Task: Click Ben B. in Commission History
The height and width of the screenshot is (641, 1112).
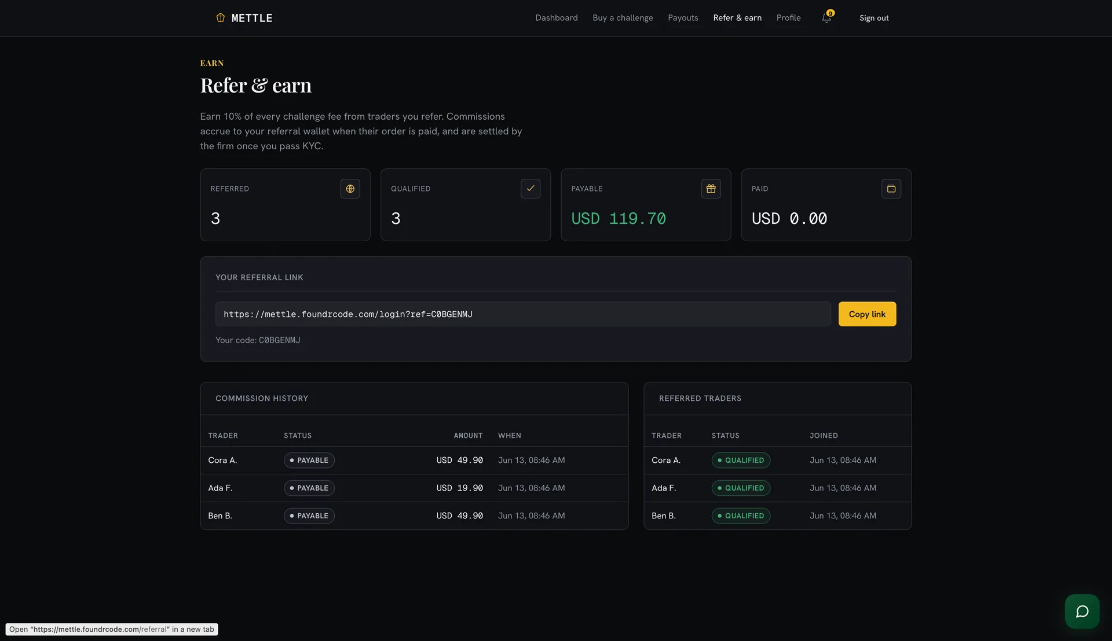Action: tap(220, 516)
